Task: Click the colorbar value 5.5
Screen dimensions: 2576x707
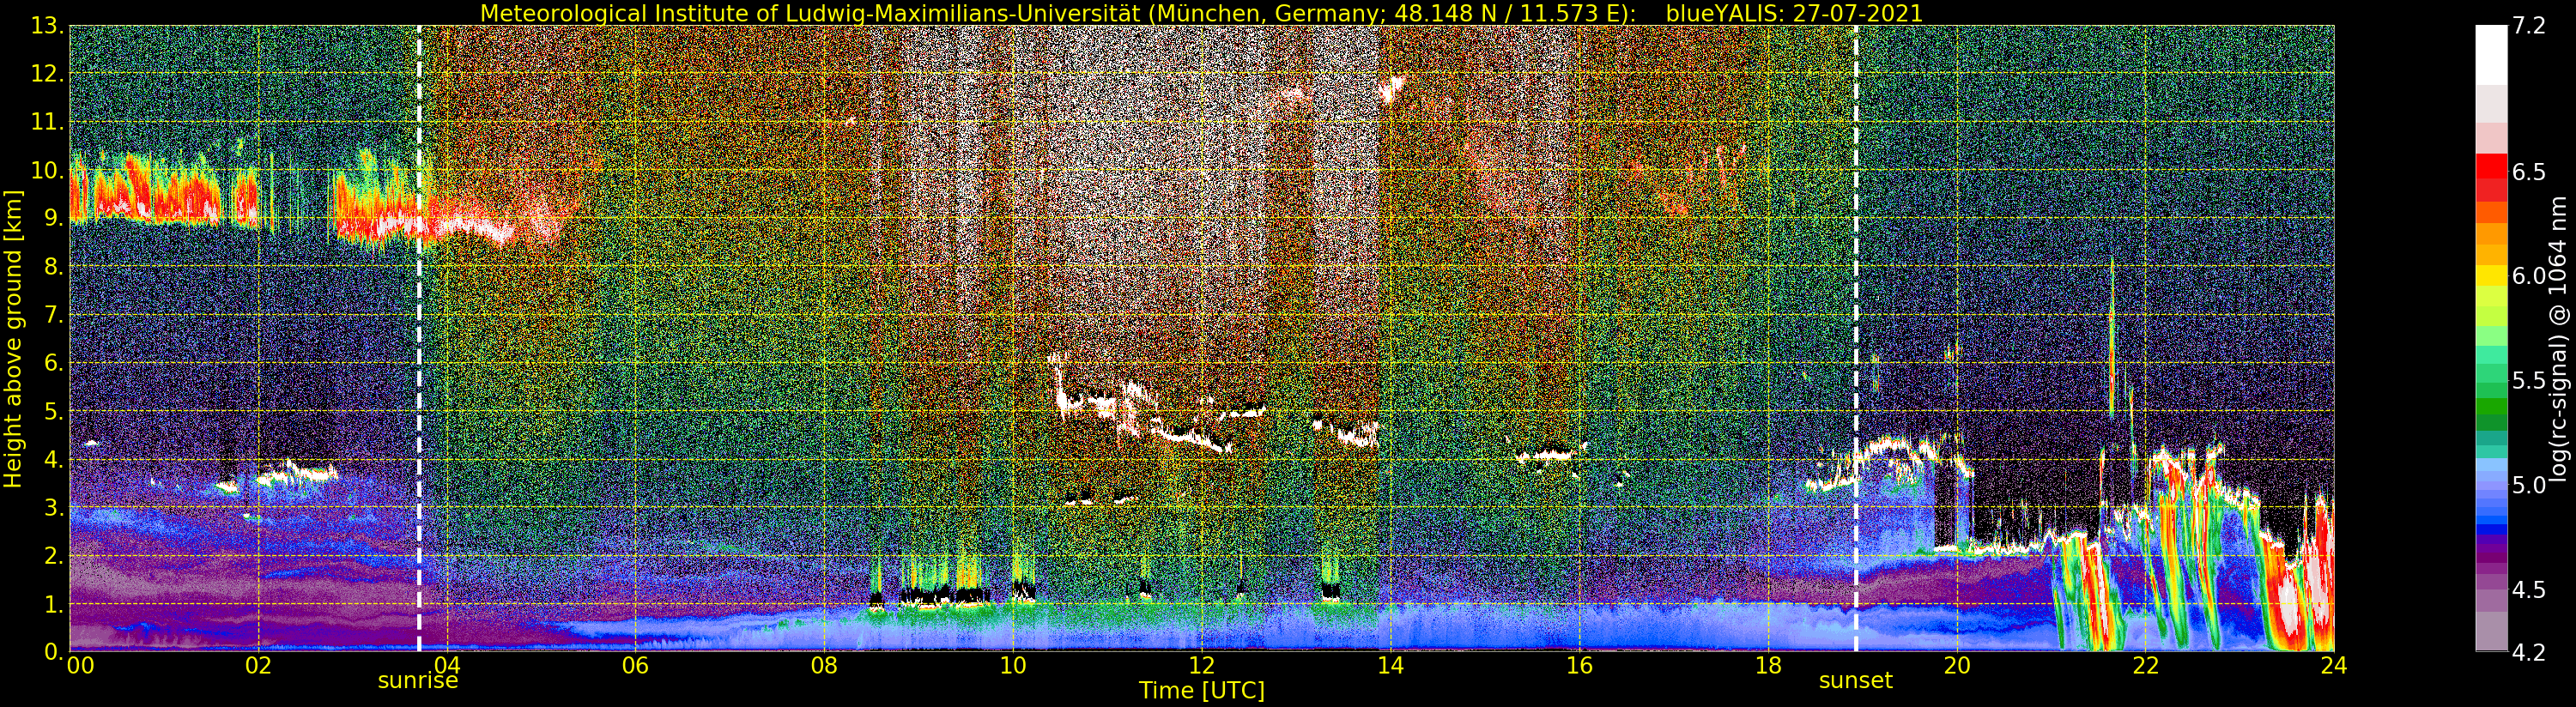Action: [2529, 381]
